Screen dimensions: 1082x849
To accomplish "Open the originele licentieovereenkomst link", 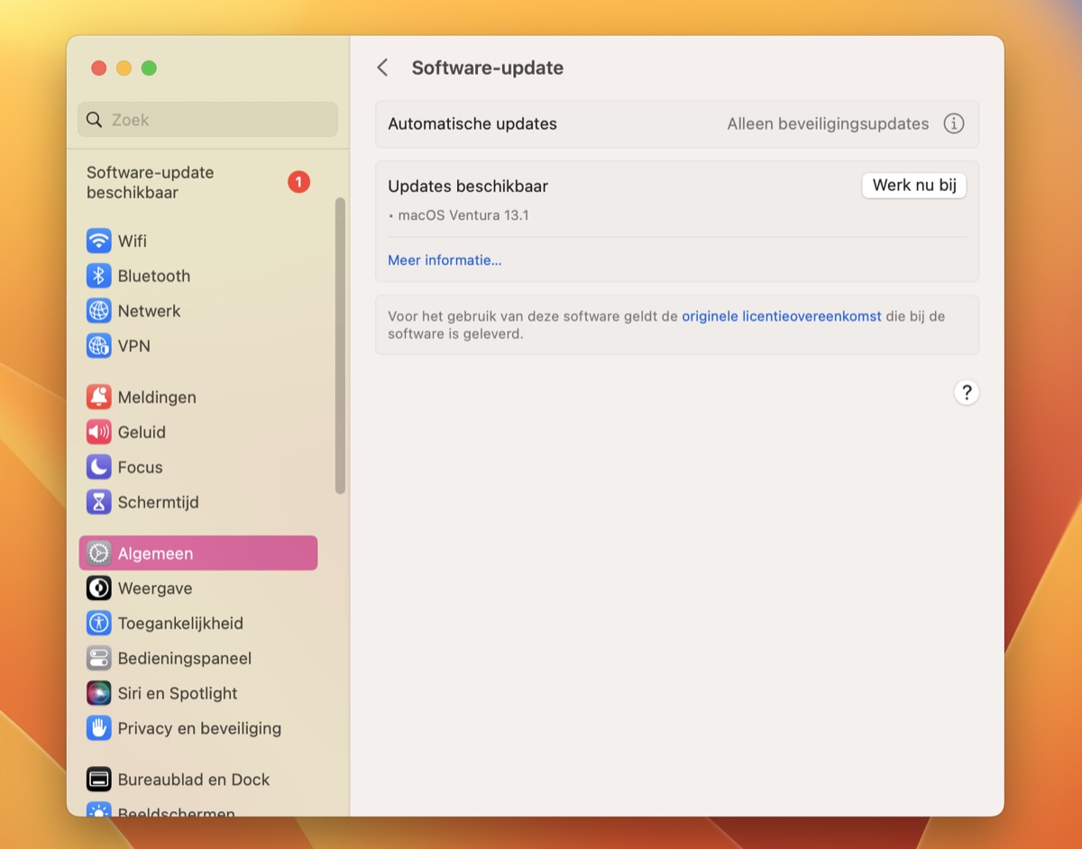I will pyautogui.click(x=781, y=316).
